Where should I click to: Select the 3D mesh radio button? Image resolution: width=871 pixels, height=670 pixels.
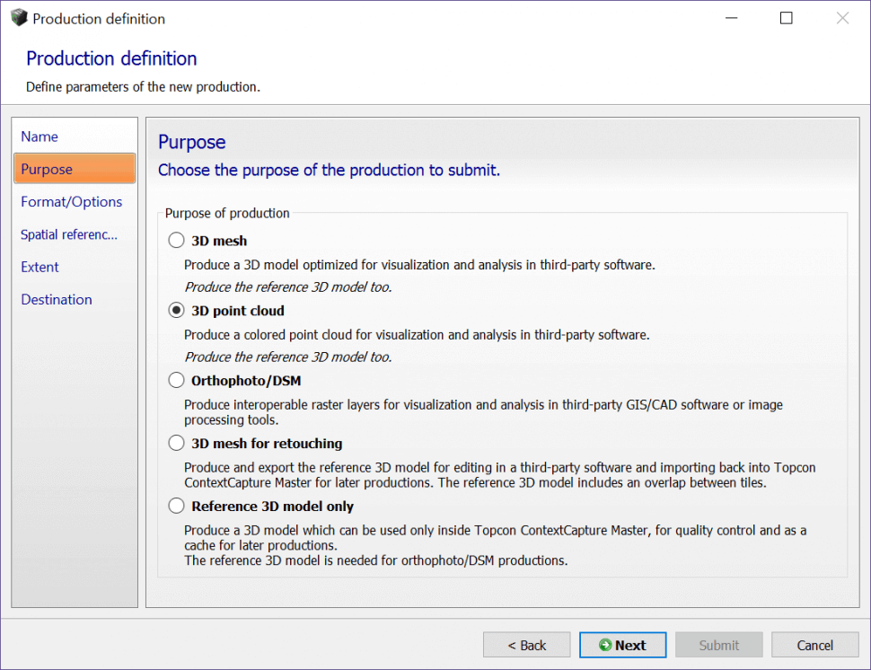click(176, 240)
